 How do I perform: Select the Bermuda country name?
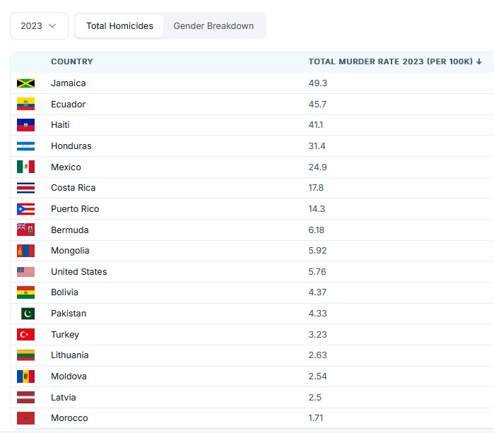tap(70, 230)
